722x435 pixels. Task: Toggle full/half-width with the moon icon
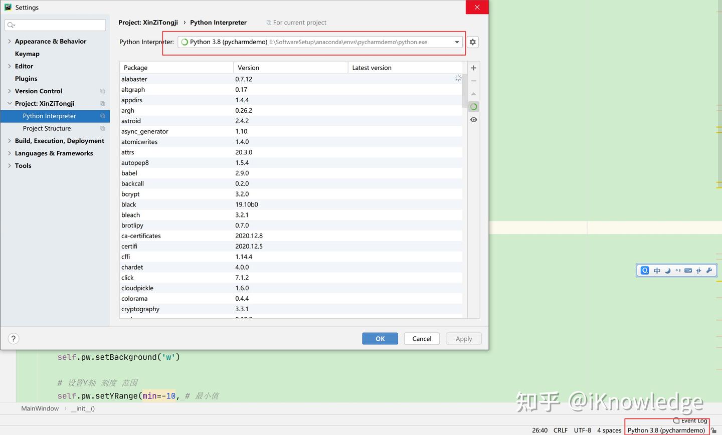point(667,270)
